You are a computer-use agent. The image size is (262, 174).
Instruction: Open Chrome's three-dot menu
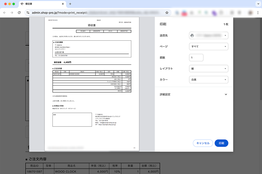[257, 12]
